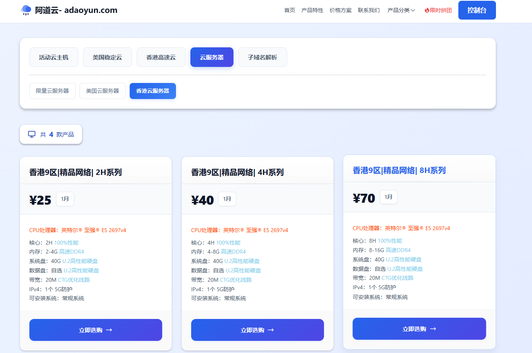Click 立即选购 for the 2H series plan
The image size is (532, 353).
[96, 330]
